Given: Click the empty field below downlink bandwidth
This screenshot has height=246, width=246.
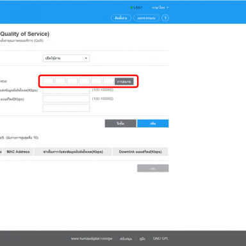Looking at the screenshot, I should point(66,108).
